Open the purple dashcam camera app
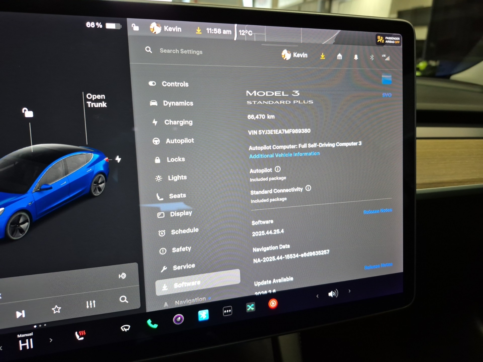 click(x=178, y=319)
